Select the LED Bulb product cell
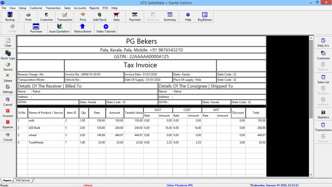Viewport: 332px width, 187px height. 45,128
